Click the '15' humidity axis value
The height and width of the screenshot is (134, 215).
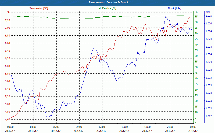(x=196, y=106)
